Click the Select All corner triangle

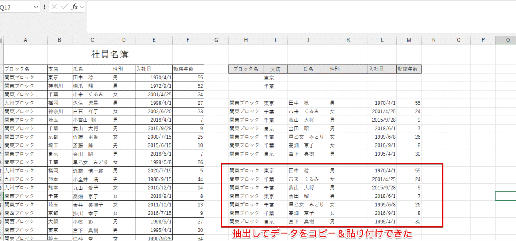[1, 40]
